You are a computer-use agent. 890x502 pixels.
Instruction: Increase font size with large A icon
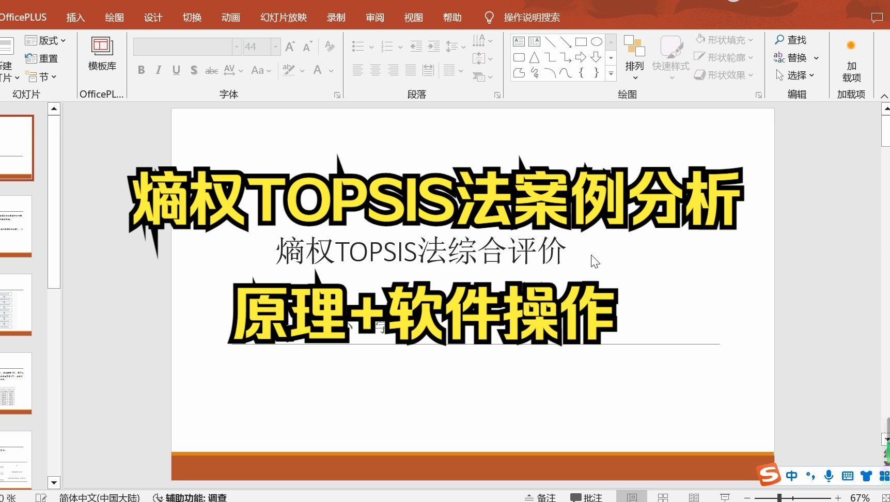(x=290, y=47)
